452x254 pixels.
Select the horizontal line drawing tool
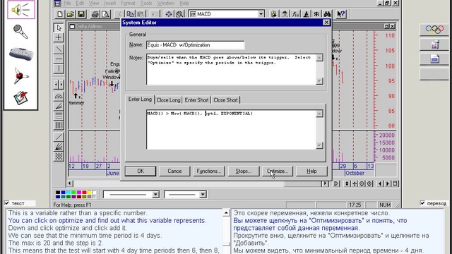point(59,59)
